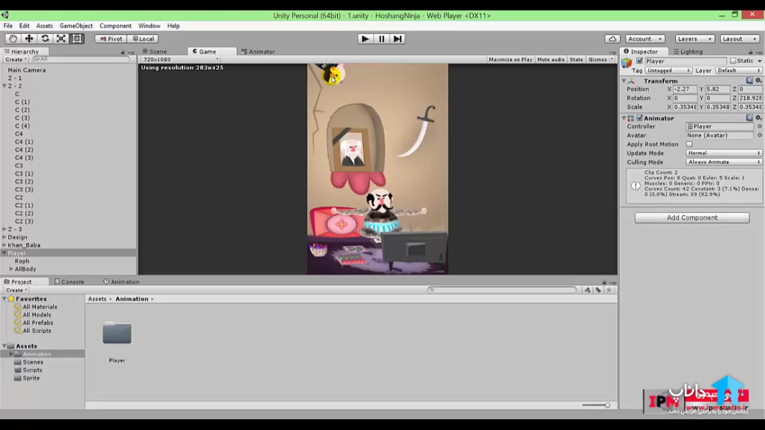765x430 pixels.
Task: Click the Create button in Project panel
Action: tap(17, 290)
